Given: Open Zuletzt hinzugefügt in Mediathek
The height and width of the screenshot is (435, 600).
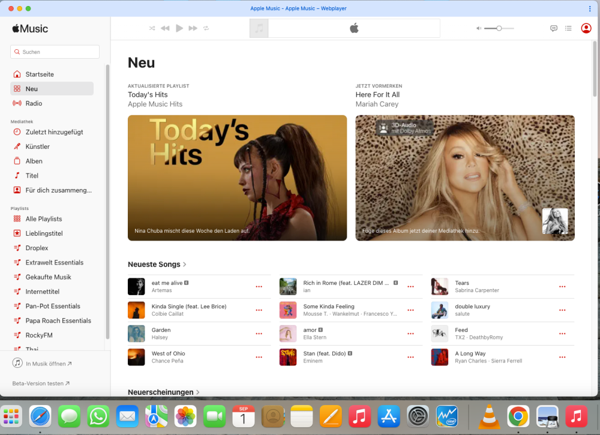Looking at the screenshot, I should pos(52,132).
